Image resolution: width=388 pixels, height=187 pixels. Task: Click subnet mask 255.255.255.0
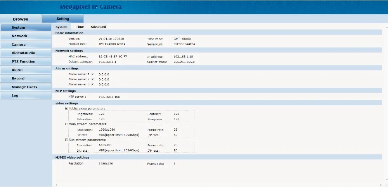(184, 62)
